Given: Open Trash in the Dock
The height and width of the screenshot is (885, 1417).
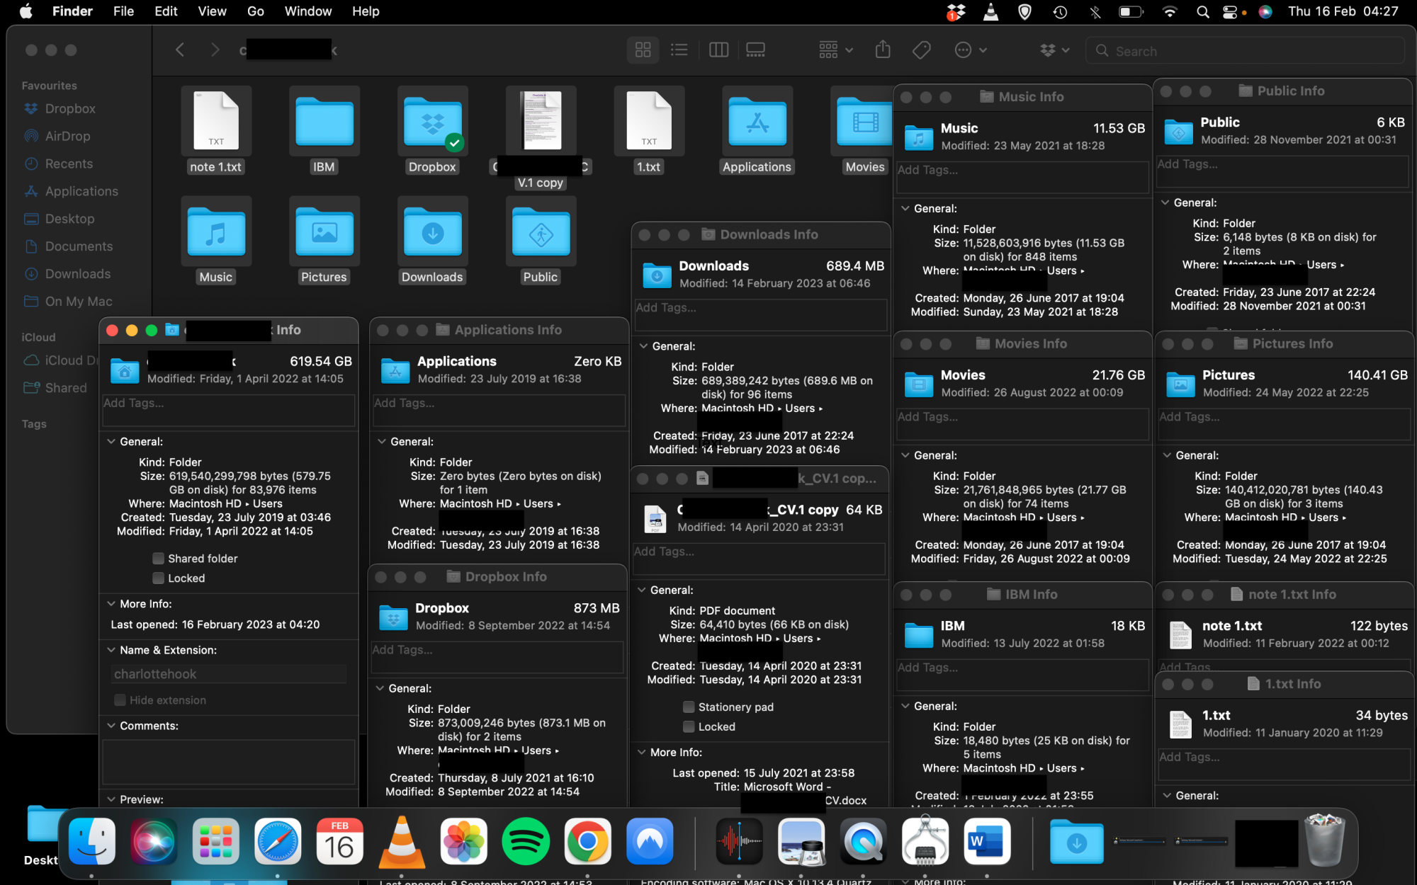Looking at the screenshot, I should tap(1325, 841).
